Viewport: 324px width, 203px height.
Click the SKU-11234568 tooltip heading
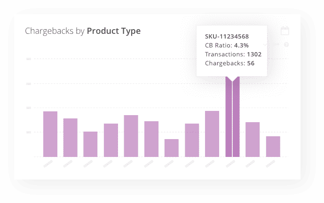point(227,37)
